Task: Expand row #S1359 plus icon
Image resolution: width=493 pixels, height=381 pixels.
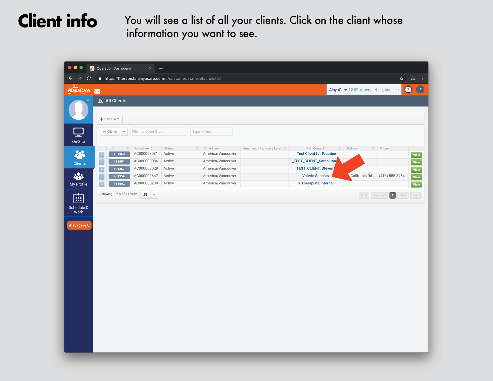Action: [x=102, y=177]
